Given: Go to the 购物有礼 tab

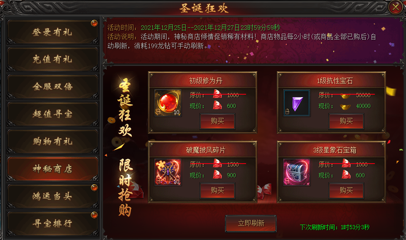Looking at the screenshot, I should point(52,142).
